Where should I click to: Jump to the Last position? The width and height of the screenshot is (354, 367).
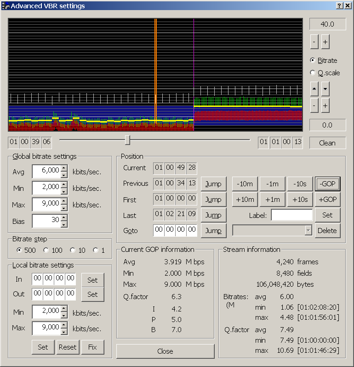coord(213,215)
